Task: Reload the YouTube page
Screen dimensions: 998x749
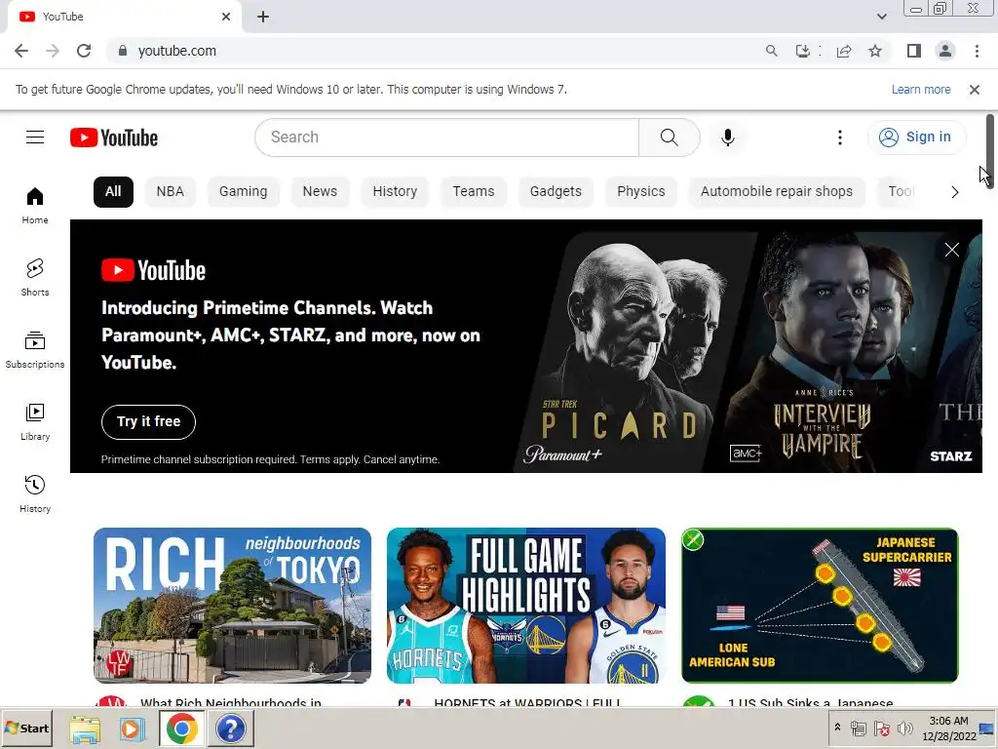Action: (x=84, y=51)
